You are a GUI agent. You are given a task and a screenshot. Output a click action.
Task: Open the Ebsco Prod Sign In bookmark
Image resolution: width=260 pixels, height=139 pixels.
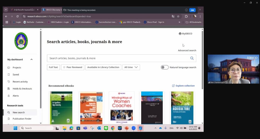click(154, 22)
